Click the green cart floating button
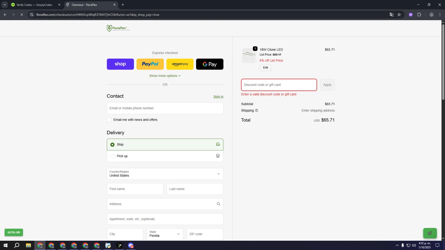Image resolution: width=445 pixels, height=250 pixels. pyautogui.click(x=430, y=233)
